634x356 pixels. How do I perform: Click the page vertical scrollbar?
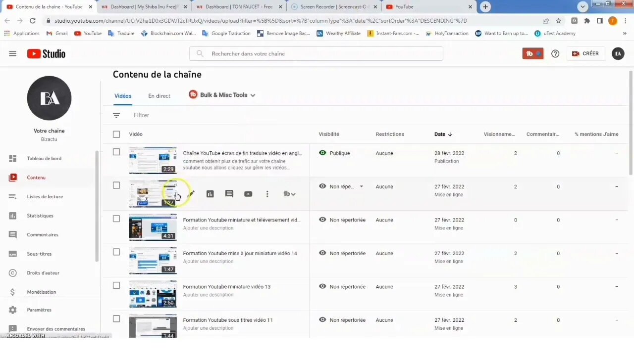coord(631,123)
